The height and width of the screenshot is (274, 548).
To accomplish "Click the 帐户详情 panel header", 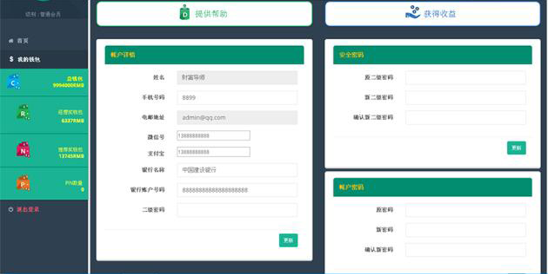I will click(204, 55).
